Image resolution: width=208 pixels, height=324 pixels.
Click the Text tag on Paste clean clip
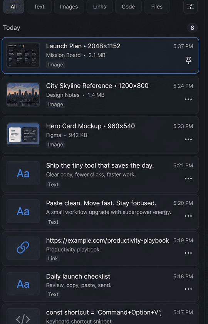tap(53, 222)
